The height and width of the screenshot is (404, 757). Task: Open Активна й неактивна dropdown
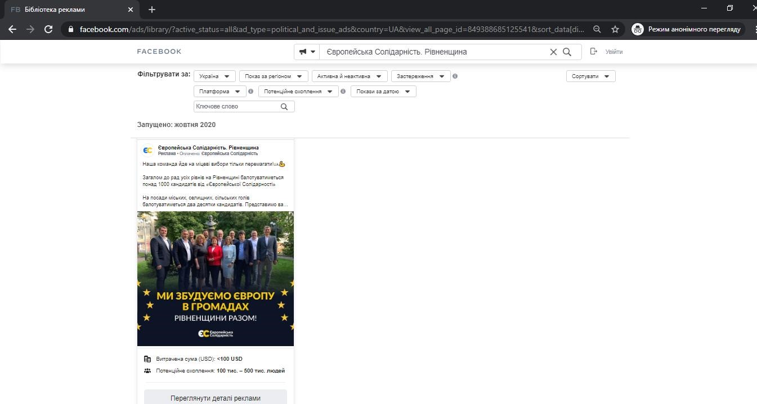pyautogui.click(x=350, y=76)
